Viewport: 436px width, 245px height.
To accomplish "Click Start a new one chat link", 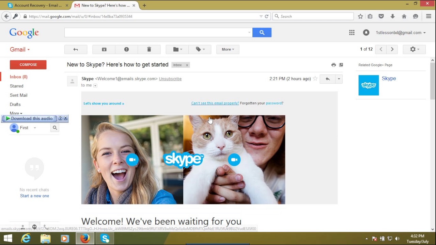I will click(34, 196).
